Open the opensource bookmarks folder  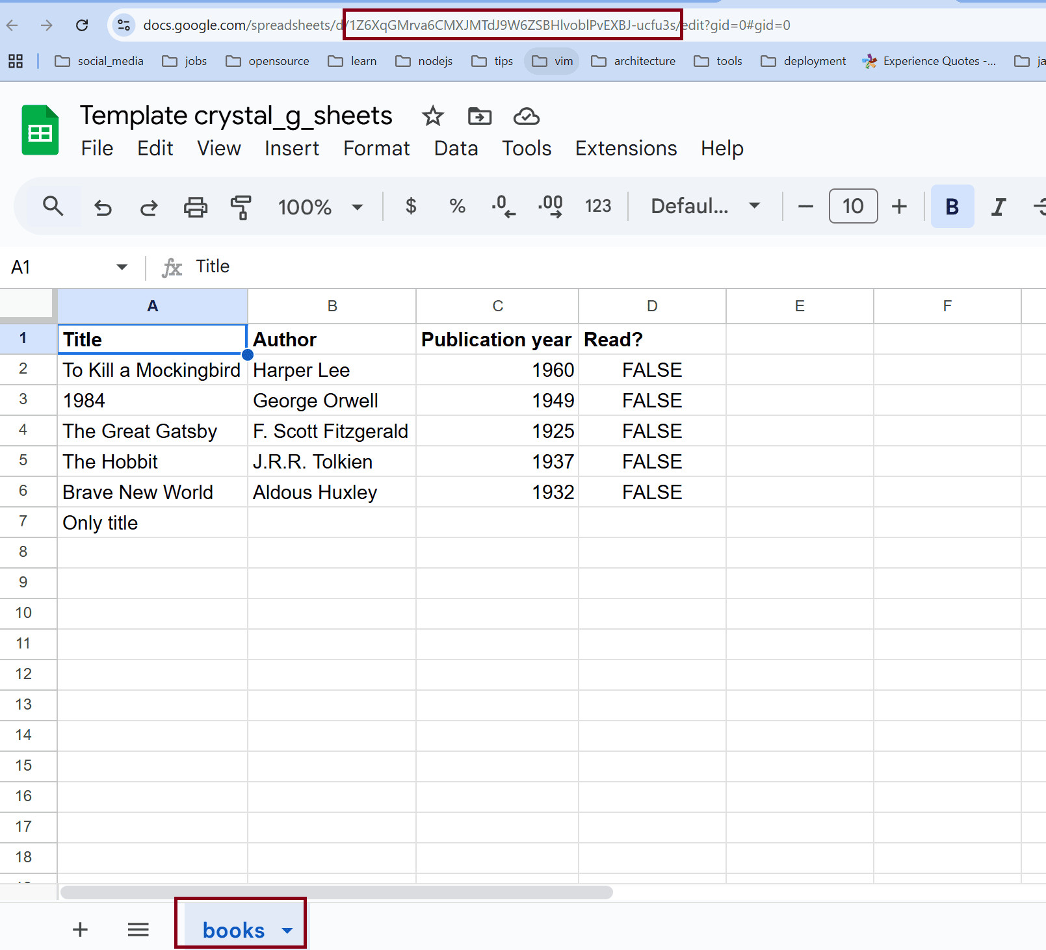(x=267, y=61)
